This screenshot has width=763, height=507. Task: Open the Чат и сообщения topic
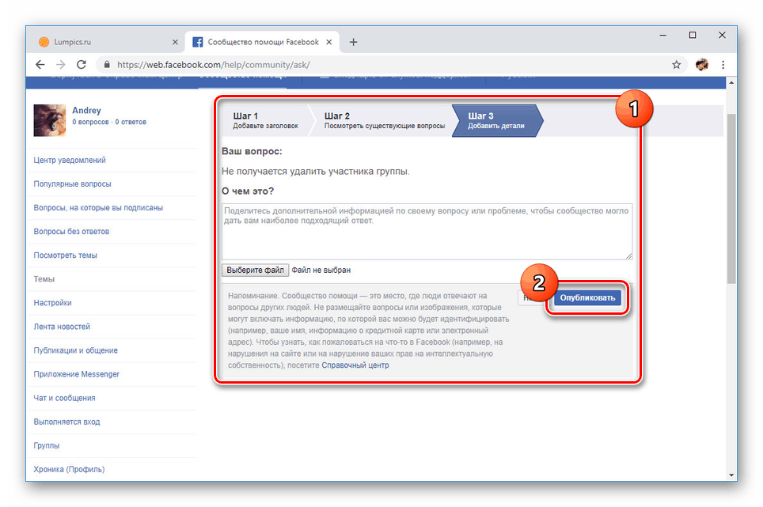coord(64,398)
